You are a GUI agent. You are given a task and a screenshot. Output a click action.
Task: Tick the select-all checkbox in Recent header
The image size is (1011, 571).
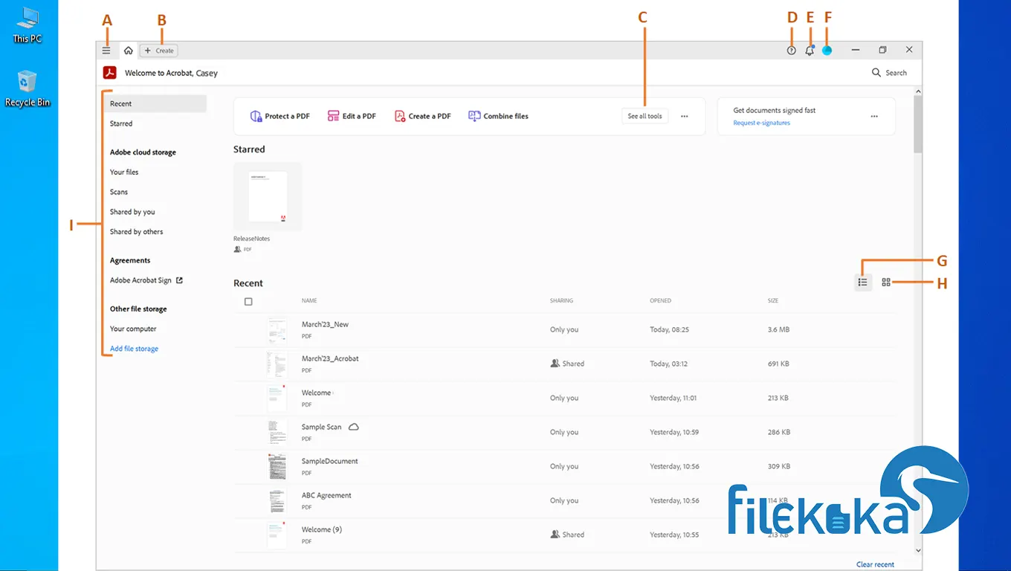click(248, 301)
